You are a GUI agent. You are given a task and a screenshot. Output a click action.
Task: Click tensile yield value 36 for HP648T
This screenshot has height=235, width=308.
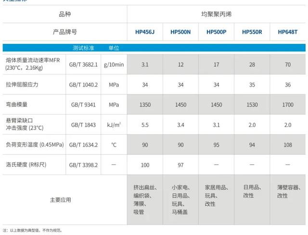tap(288, 85)
